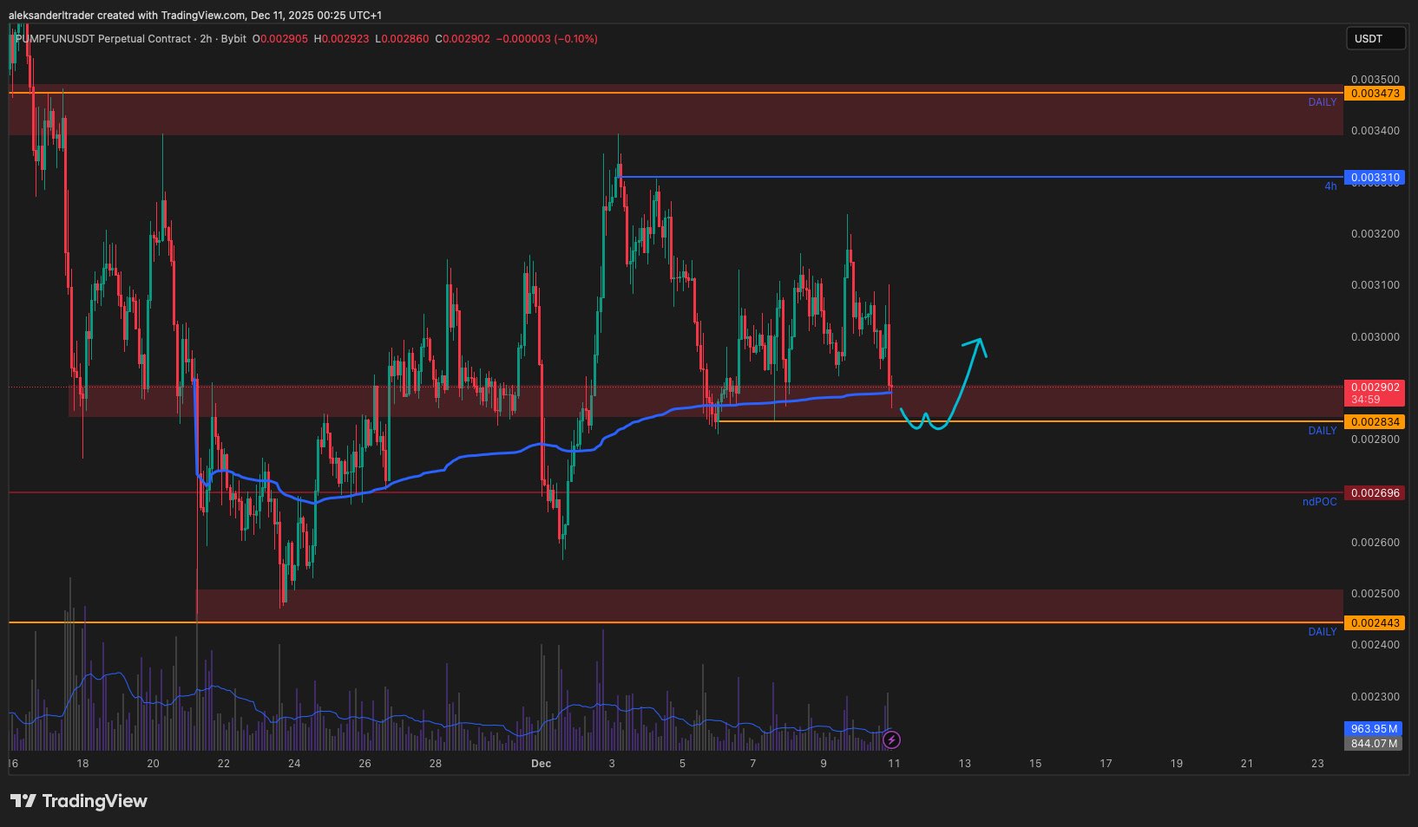
Task: Click the 4h label under 0.003310
Action: pos(1330,186)
